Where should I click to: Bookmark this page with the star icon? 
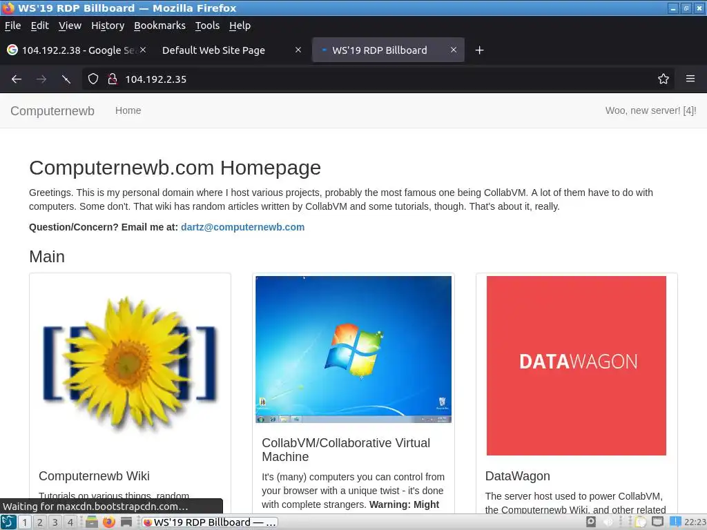[664, 79]
